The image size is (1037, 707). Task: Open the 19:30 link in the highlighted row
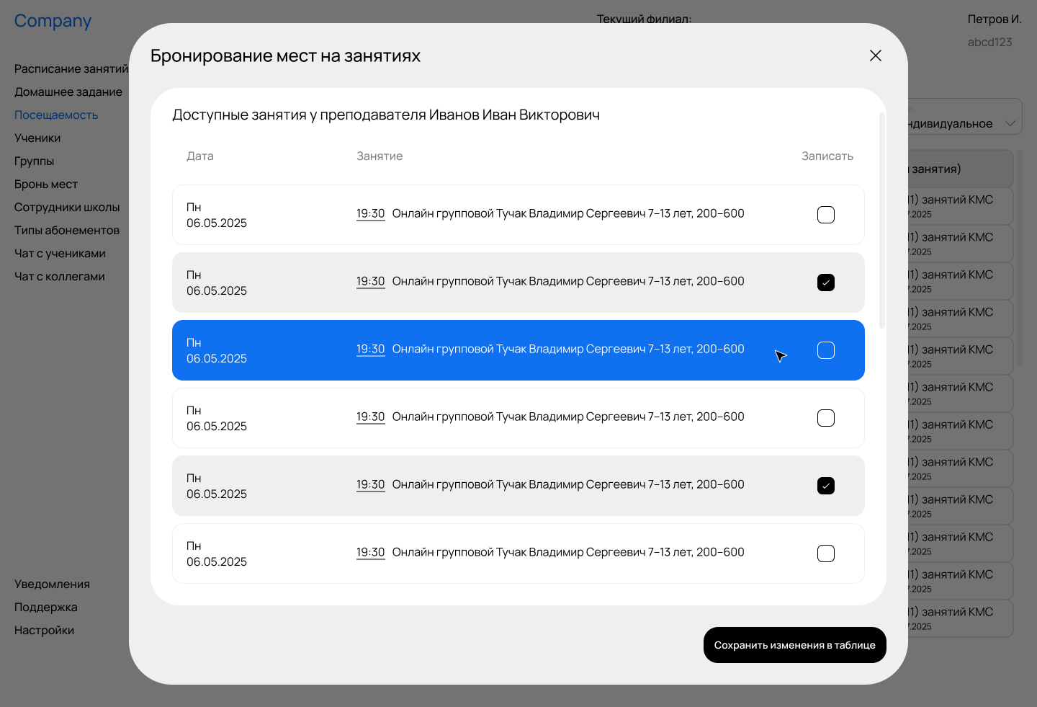(x=370, y=350)
